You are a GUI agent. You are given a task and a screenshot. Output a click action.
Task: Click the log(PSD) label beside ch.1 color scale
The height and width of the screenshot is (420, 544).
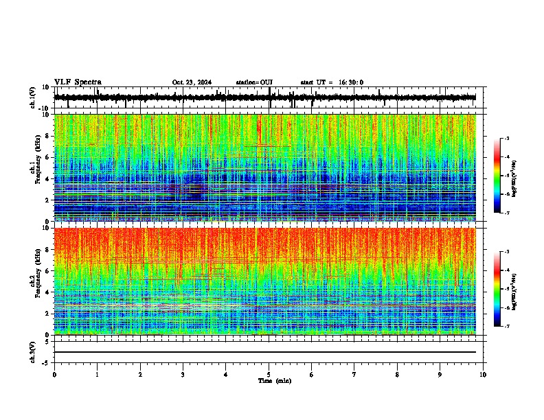[x=514, y=179]
